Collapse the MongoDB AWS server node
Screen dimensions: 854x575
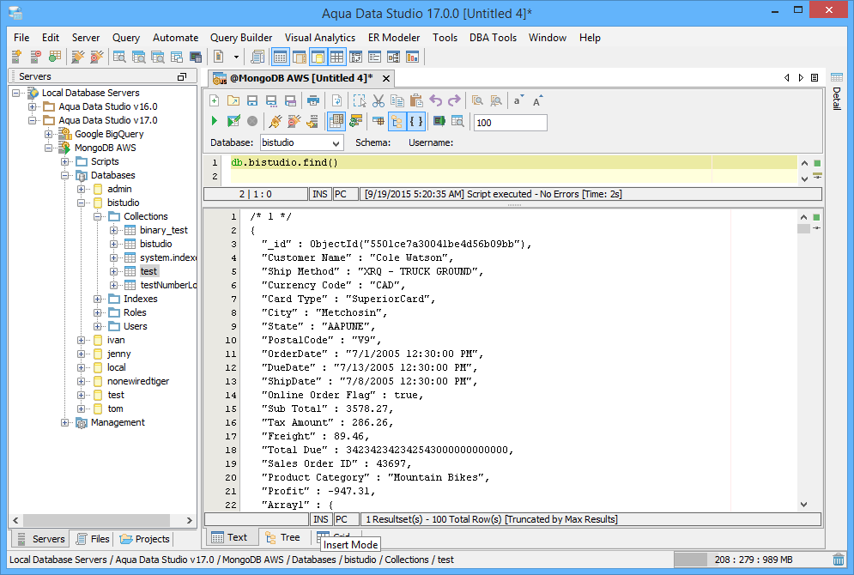click(x=48, y=148)
